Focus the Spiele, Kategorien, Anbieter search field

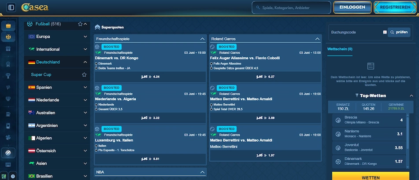pyautogui.click(x=291, y=8)
